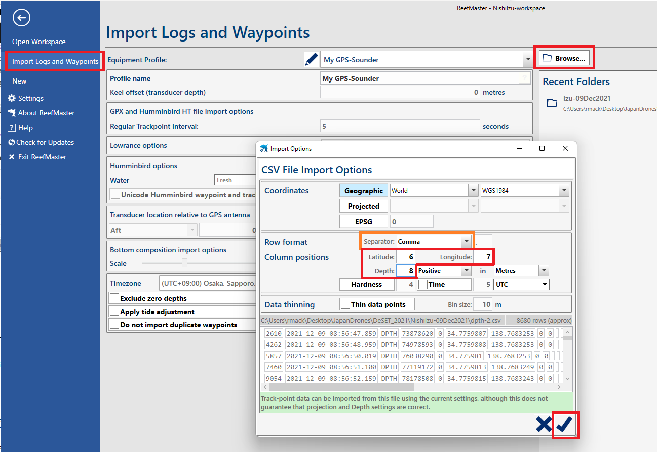Click the pencil edit profile icon
Screen dimensions: 657x452
[311, 59]
